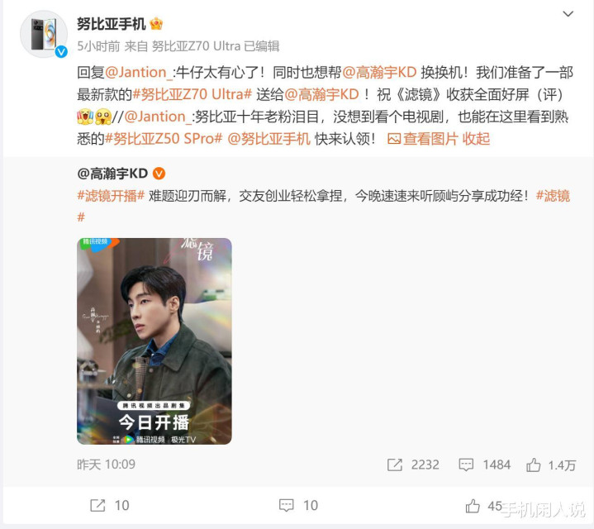Open the 努比亚手机 profile avatar
The height and width of the screenshot is (529, 594).
[44, 34]
